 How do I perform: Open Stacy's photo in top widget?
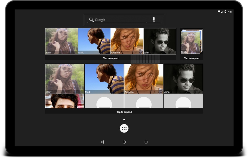61,41
